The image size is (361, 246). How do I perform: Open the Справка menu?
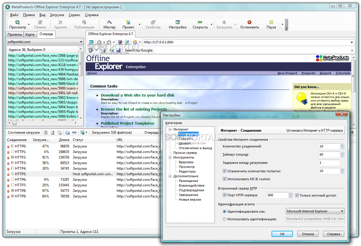(91, 15)
